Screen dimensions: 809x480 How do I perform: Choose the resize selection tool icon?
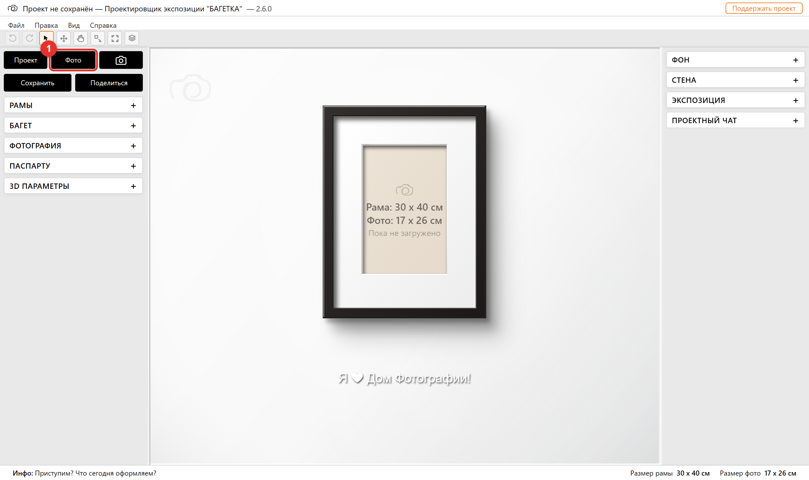[x=98, y=38]
